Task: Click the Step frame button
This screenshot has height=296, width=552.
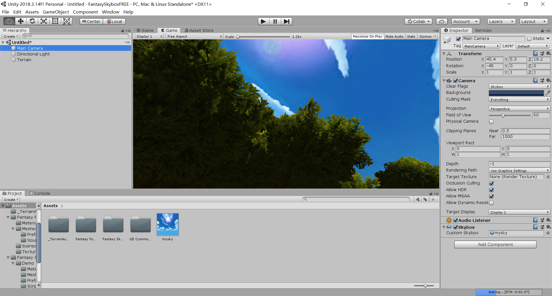Action: 286,21
